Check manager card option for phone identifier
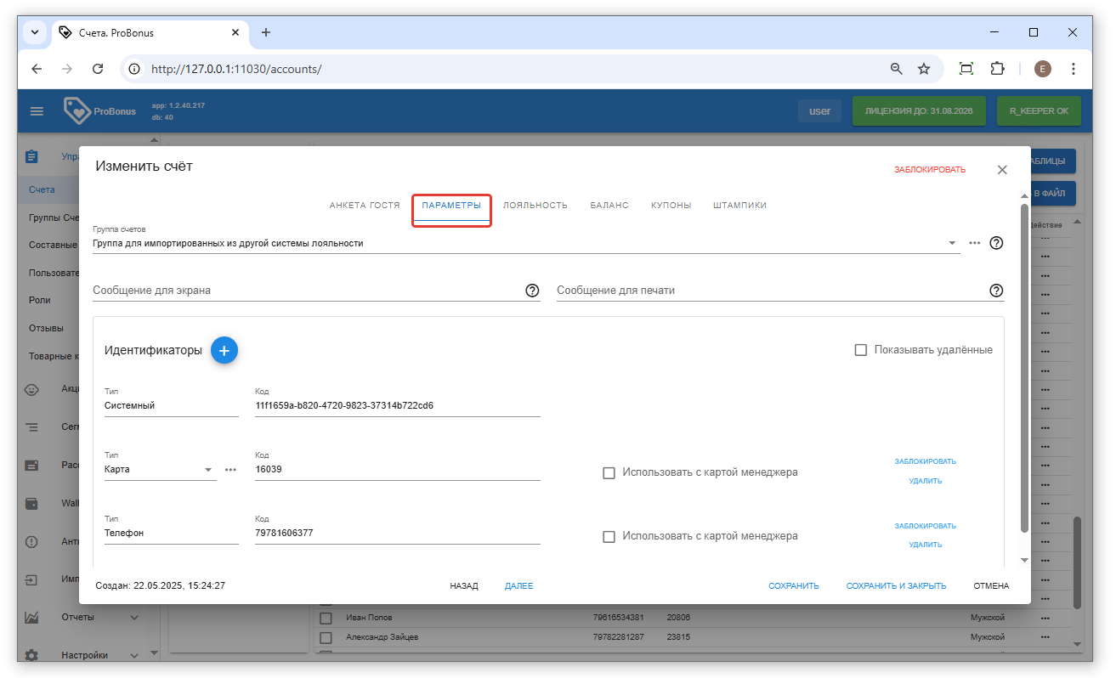 [x=609, y=536]
